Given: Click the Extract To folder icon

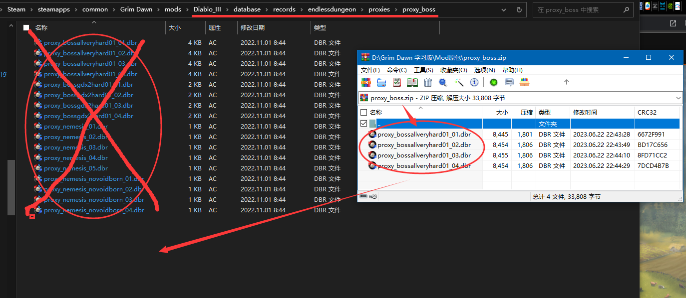Looking at the screenshot, I should click(381, 82).
